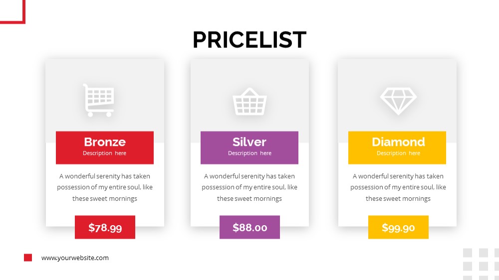Click the red corner bracket decoration

(13, 12)
